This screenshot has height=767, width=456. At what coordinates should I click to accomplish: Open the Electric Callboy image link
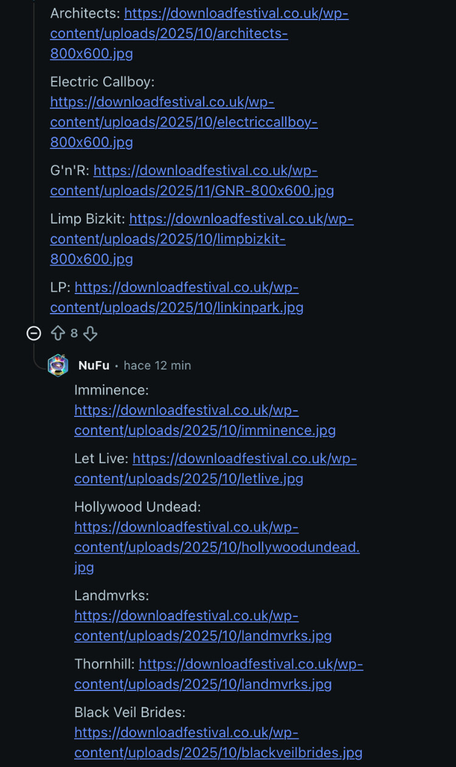(x=184, y=122)
